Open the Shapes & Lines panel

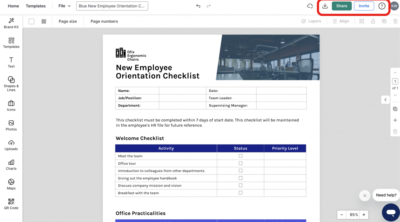[11, 83]
